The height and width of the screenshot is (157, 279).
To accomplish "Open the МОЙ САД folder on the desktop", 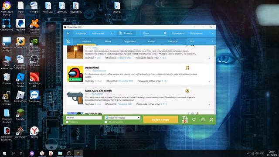I will pos(48,7).
